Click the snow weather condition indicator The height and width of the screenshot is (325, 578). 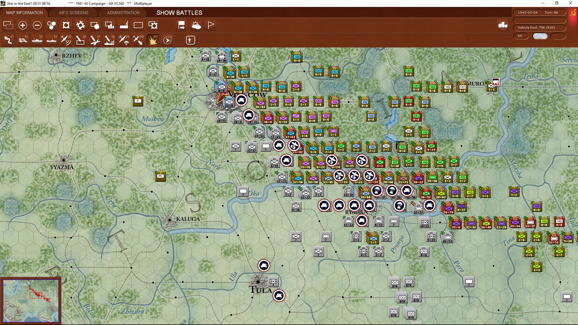540,36
